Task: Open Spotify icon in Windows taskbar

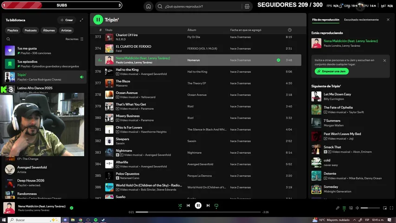Action: [x=96, y=220]
